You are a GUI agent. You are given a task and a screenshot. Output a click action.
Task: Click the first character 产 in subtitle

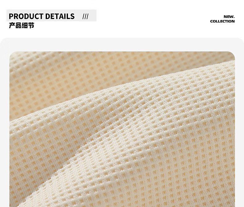pos(12,25)
